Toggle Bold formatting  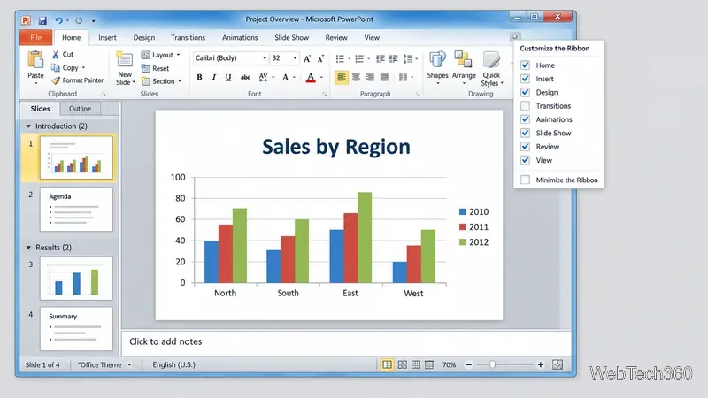click(199, 77)
